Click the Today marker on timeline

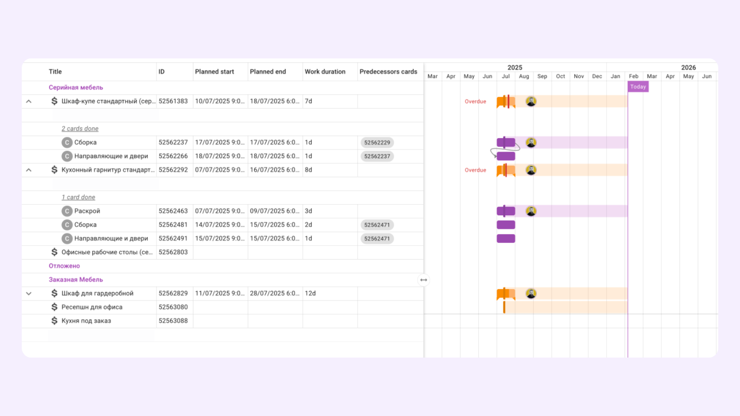638,87
